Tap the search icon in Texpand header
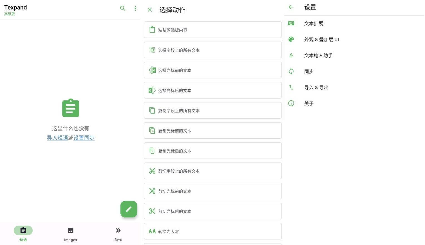 [123, 8]
